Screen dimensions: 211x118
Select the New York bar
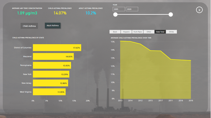[51, 74]
